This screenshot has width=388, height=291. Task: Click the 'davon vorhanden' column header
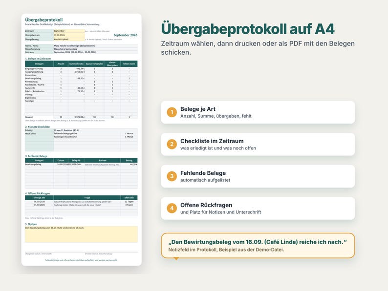tap(94, 64)
